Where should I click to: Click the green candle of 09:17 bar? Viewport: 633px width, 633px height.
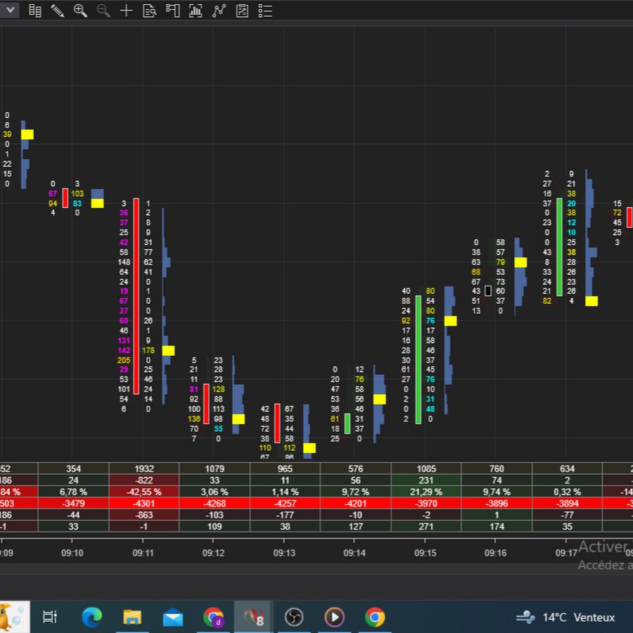(559, 247)
